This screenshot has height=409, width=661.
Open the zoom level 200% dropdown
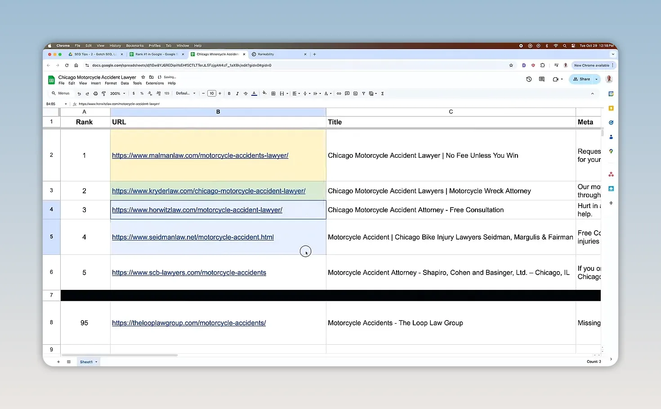pos(118,93)
